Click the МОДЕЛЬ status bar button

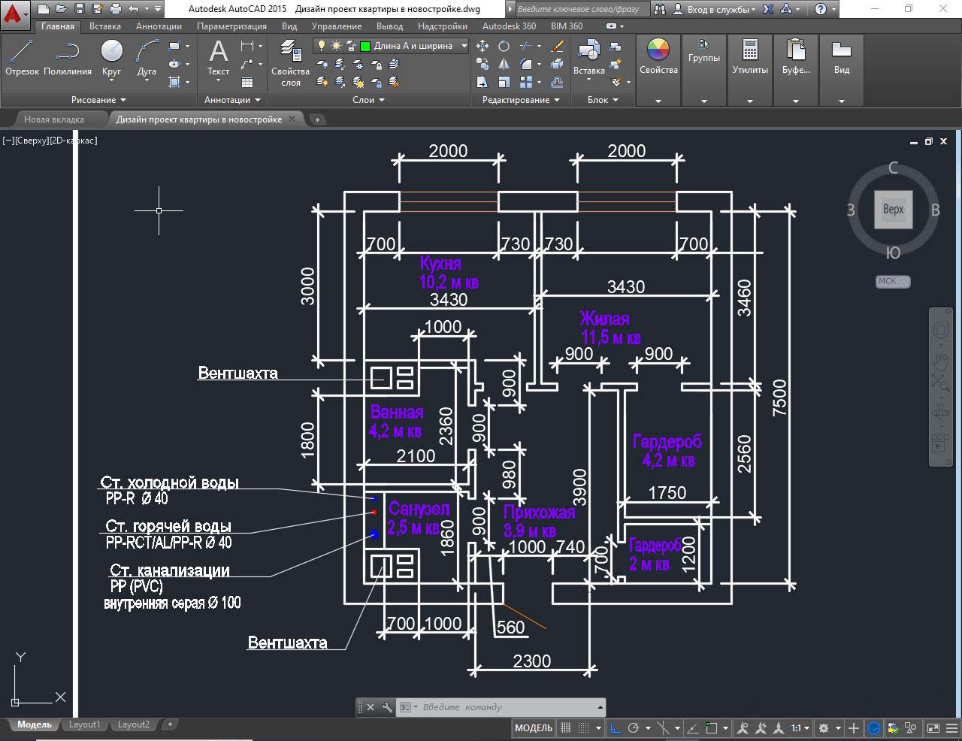pos(534,728)
